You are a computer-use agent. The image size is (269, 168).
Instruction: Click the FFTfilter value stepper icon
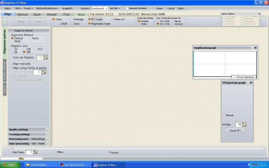[x=244, y=124]
